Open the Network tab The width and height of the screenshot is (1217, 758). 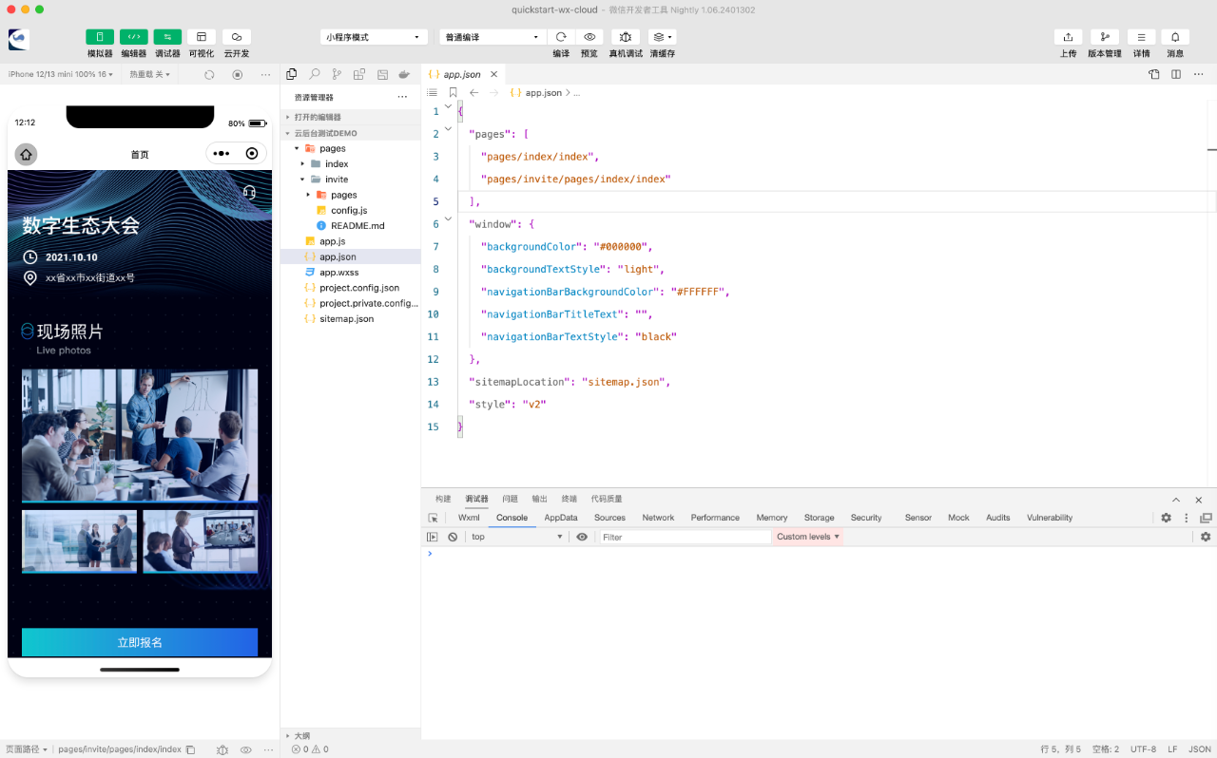coord(658,518)
